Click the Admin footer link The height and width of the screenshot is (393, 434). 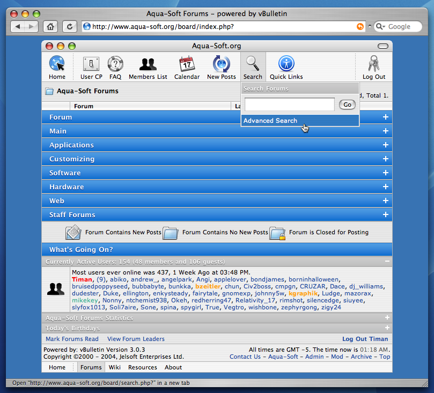click(314, 357)
